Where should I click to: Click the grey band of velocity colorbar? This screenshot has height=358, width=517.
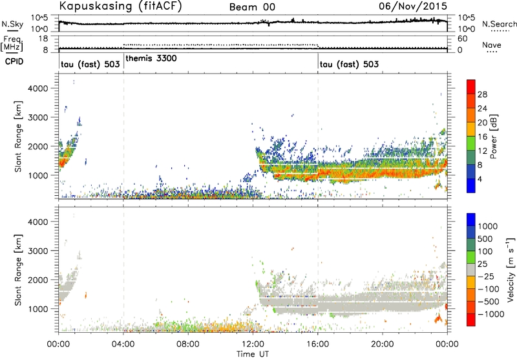[x=471, y=269]
